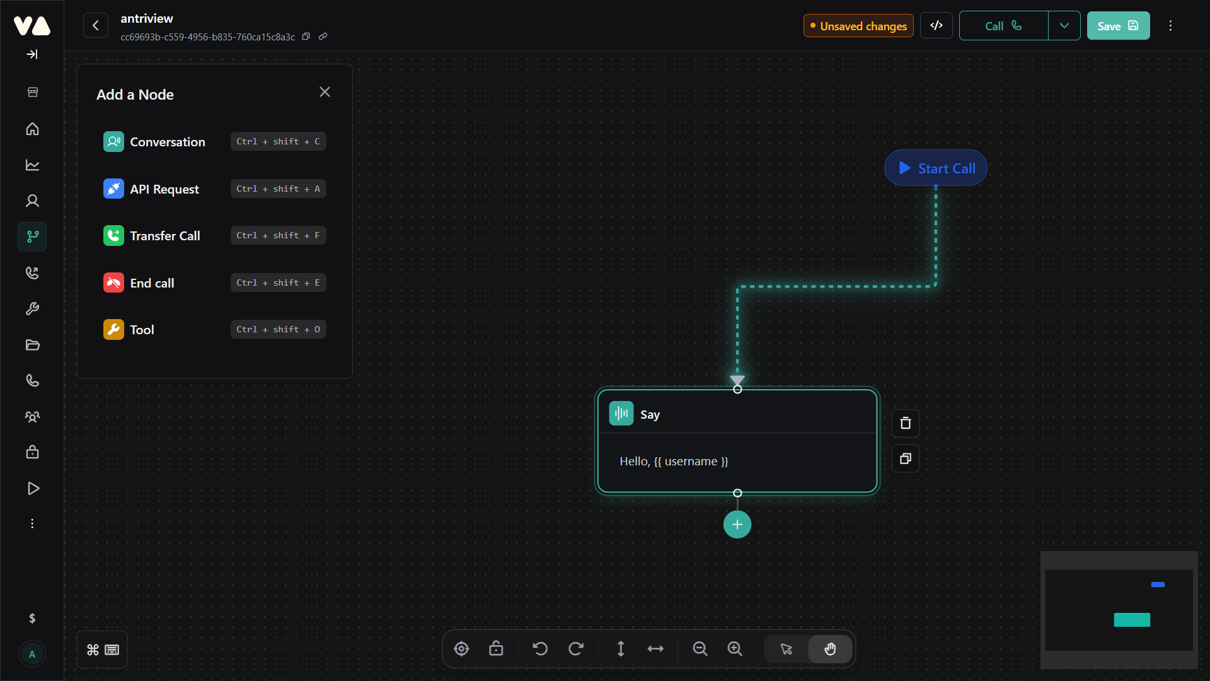Image resolution: width=1210 pixels, height=681 pixels.
Task: Click the undo icon in bottom toolbar
Action: click(540, 649)
